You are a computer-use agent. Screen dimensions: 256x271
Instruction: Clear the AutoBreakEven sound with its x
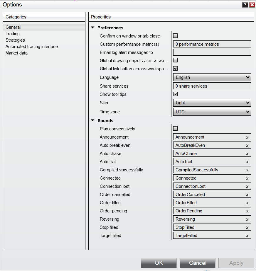click(x=247, y=145)
